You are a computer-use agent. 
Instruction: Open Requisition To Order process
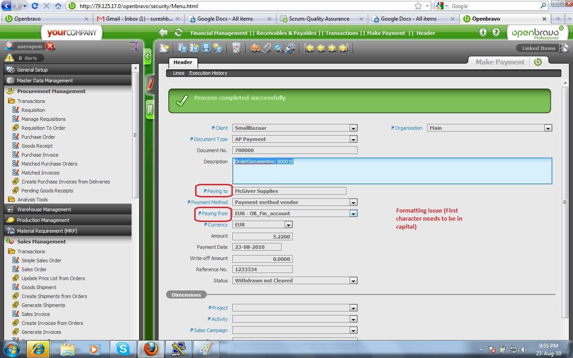43,128
